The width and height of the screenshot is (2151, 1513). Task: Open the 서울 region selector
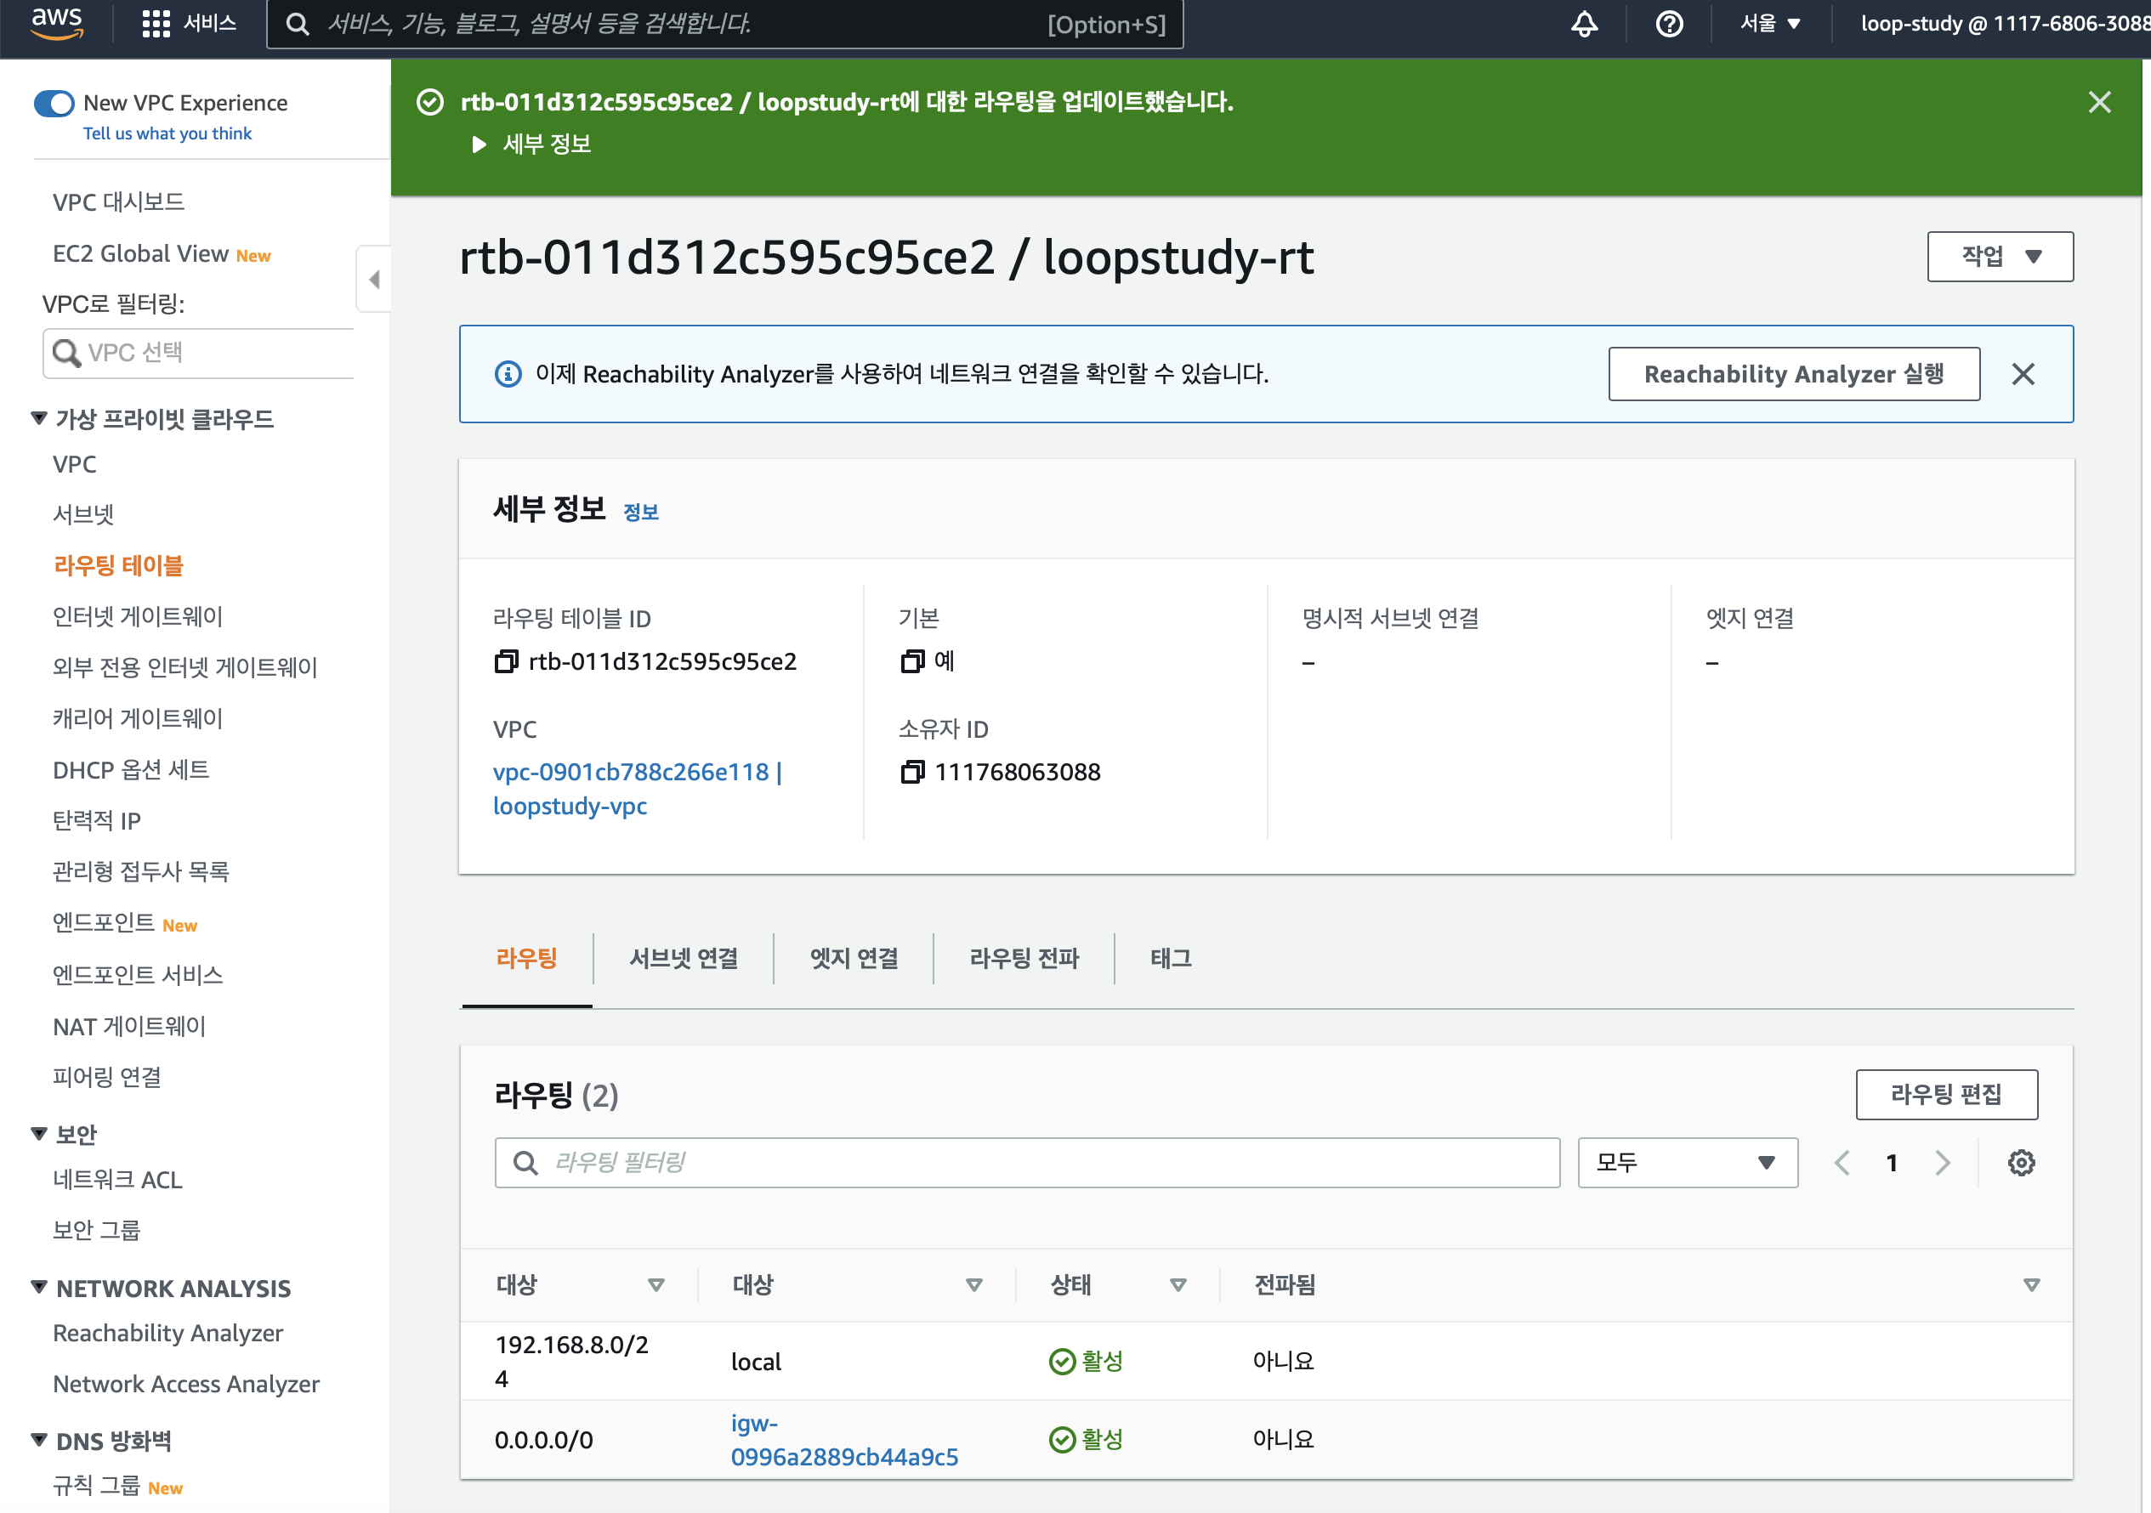(1770, 24)
